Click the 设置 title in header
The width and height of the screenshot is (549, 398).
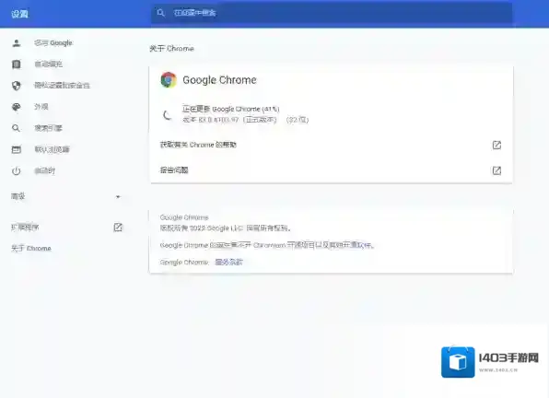coord(19,14)
